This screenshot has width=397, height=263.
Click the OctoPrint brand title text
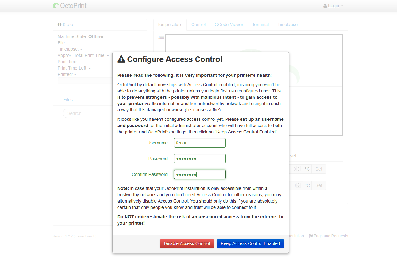[x=74, y=6]
